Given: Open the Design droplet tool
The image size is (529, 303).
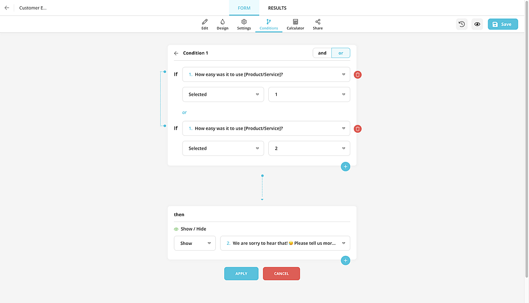Looking at the screenshot, I should click(222, 24).
